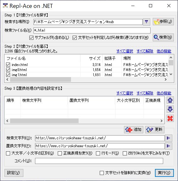Click file list vertical scrollbar down arrow
This screenshot has width=178, height=181.
click(x=171, y=74)
